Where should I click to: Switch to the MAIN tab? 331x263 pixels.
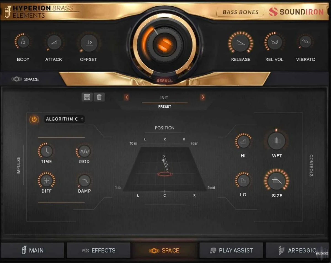[33, 250]
